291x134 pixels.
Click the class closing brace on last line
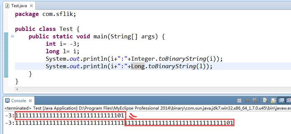click(17, 81)
